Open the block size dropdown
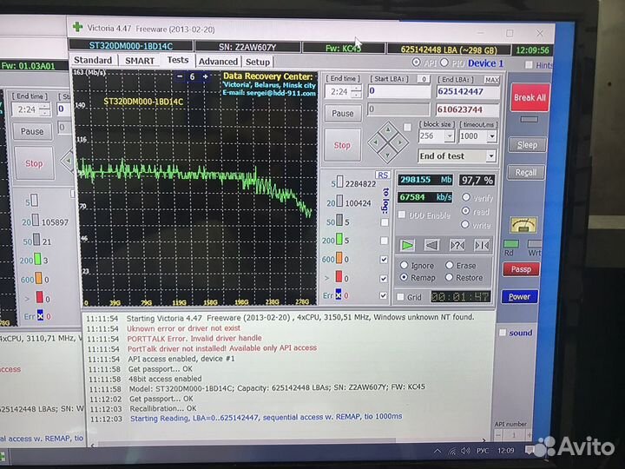 point(450,136)
